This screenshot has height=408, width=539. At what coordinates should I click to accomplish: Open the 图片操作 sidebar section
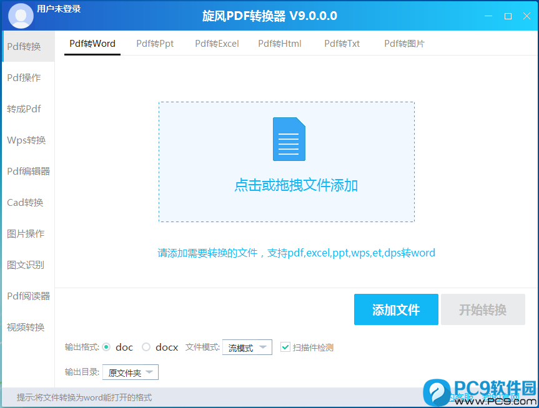tap(28, 233)
